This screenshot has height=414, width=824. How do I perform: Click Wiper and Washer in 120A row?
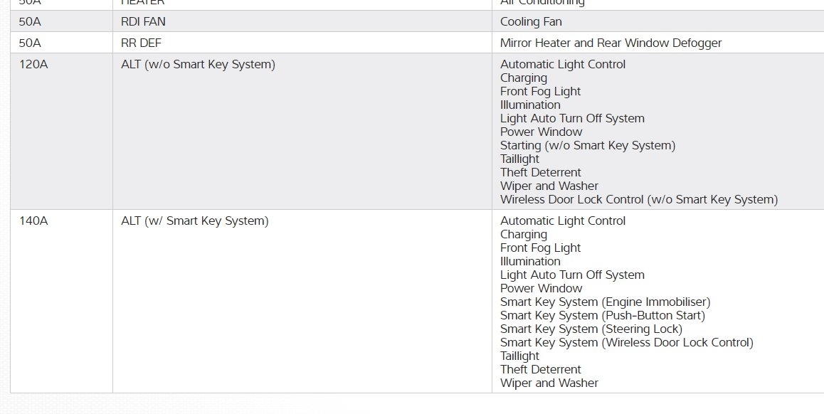pos(549,186)
